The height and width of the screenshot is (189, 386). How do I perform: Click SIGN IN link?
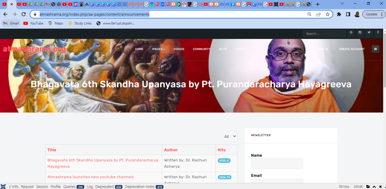323,49
